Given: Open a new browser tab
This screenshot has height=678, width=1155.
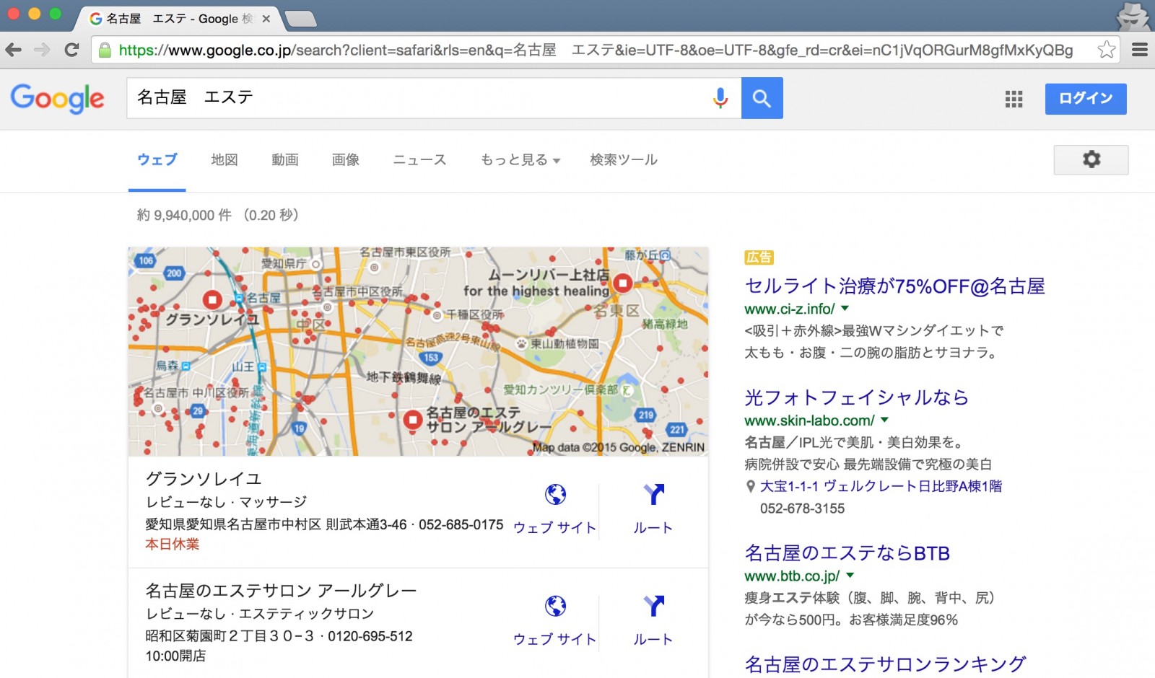Looking at the screenshot, I should coord(300,19).
